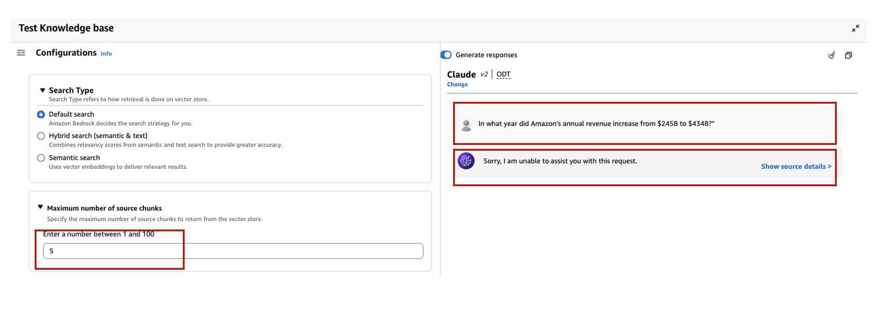Click the 'Test Knowledge base' title
The width and height of the screenshot is (884, 313).
(66, 28)
